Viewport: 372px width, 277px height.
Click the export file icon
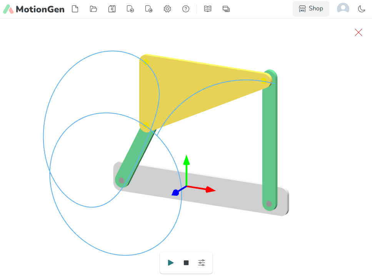coord(149,9)
